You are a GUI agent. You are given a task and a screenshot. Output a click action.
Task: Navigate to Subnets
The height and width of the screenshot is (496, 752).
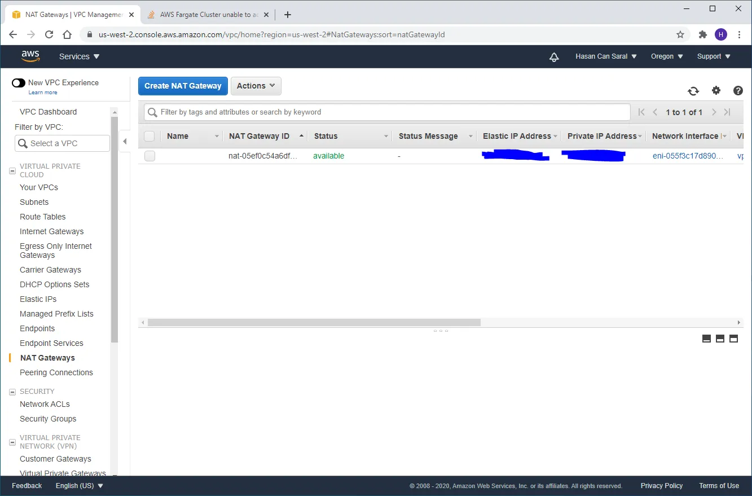pos(34,202)
